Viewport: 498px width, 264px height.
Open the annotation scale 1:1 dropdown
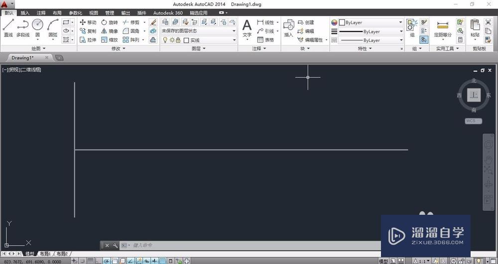tap(422, 261)
